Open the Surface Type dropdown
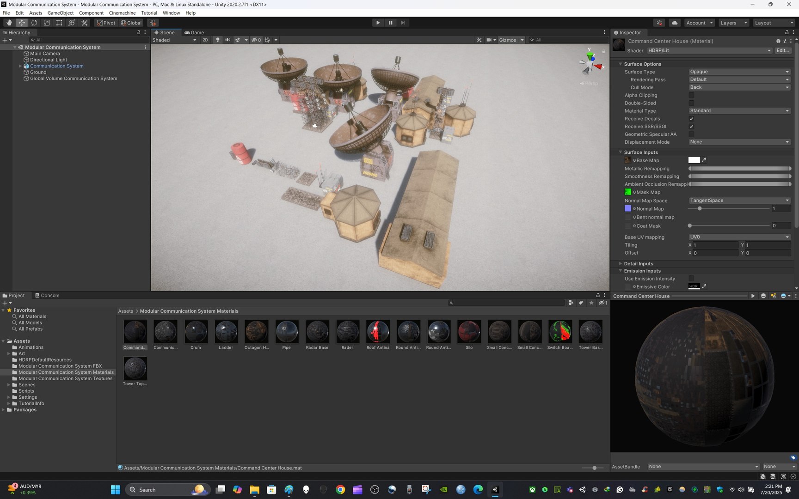This screenshot has height=499, width=799. pyautogui.click(x=739, y=72)
